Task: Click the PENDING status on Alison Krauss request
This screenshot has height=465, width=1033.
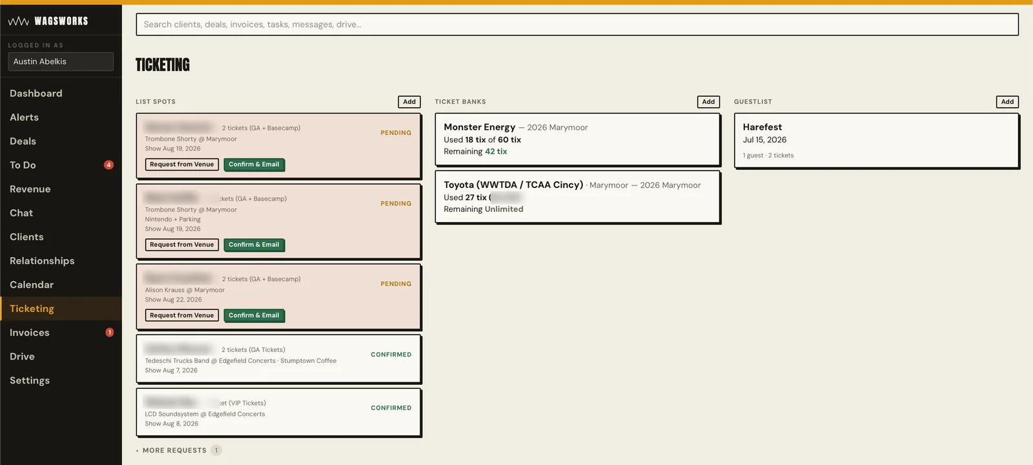Action: tap(396, 284)
